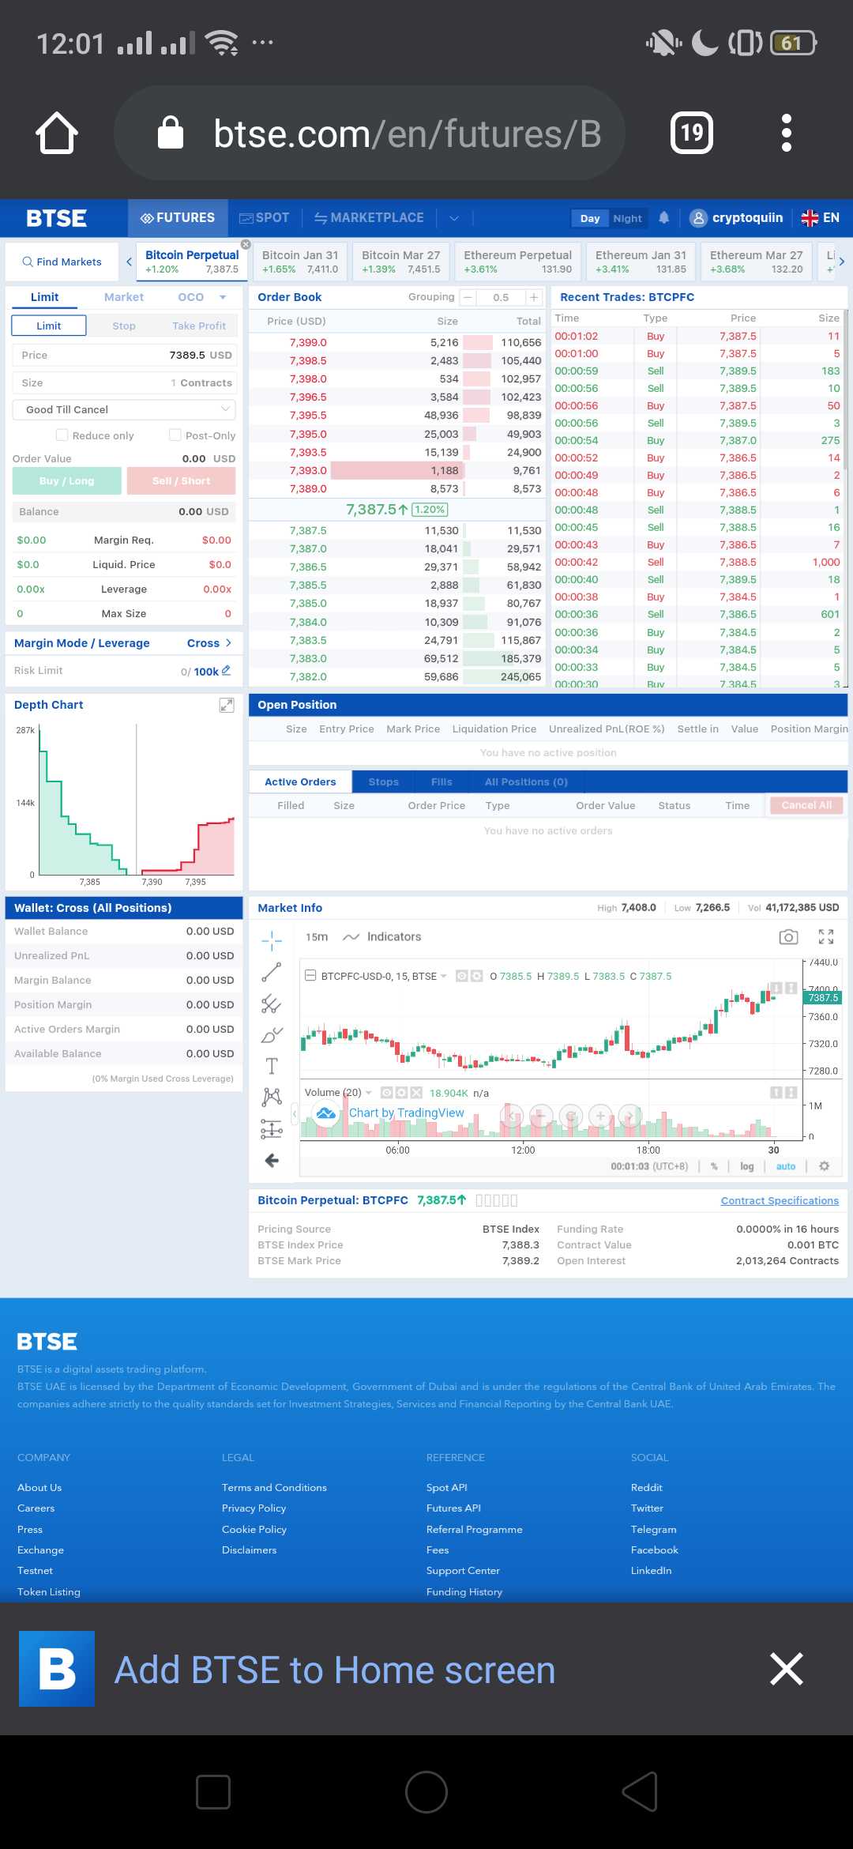Select the pitchfork drawing tool
This screenshot has width=853, height=1849.
click(x=272, y=1004)
